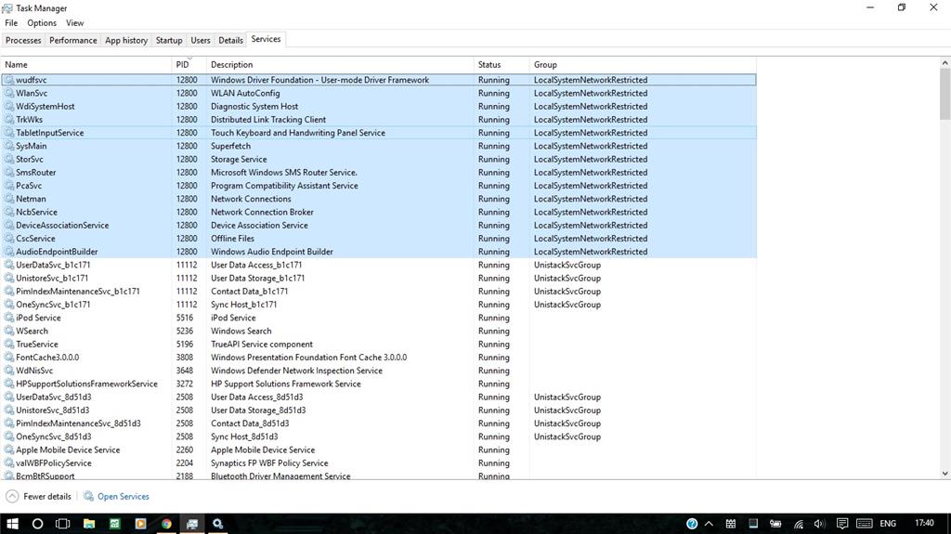Show hidden tray icons chevron
951x534 pixels.
(709, 524)
